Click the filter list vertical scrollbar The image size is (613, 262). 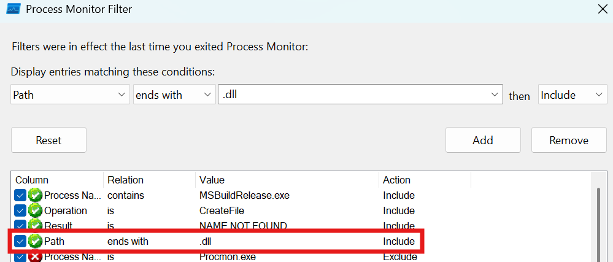coord(599,221)
